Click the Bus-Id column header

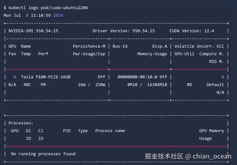[x=120, y=46]
